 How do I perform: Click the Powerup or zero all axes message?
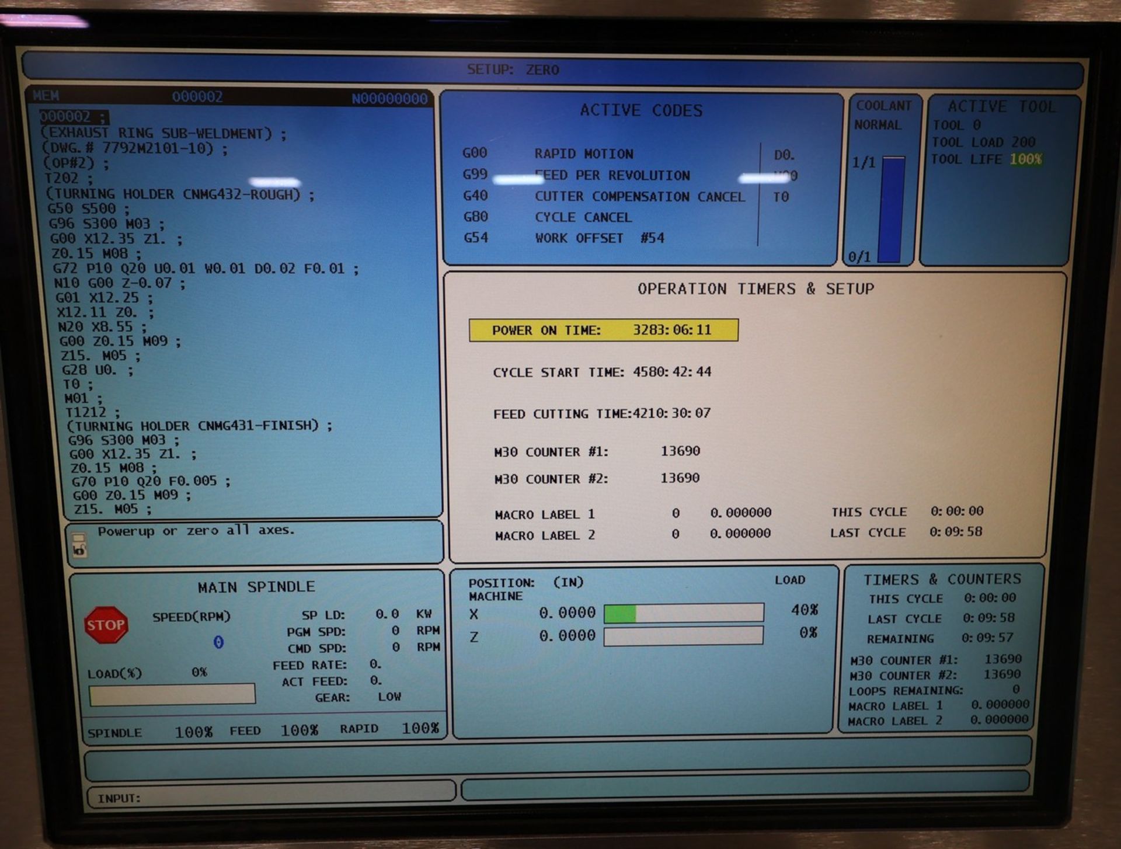click(196, 531)
